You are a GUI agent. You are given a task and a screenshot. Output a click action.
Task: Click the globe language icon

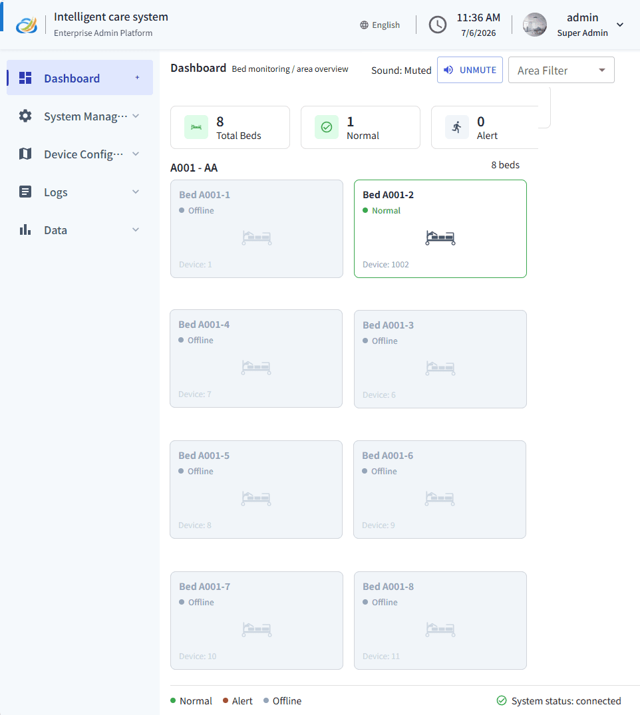364,25
